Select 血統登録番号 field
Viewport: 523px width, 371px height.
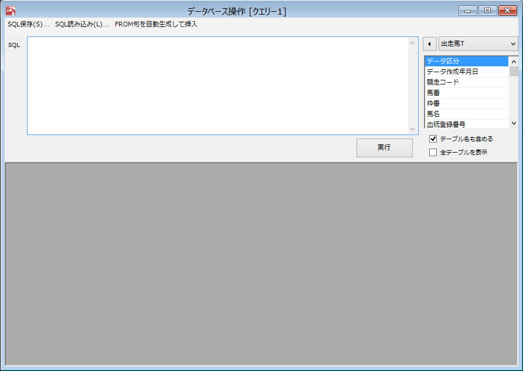pos(467,124)
